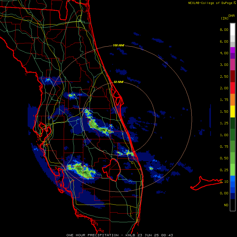
Task: Select the 0.25 legend value
Action: pyautogui.click(x=224, y=170)
